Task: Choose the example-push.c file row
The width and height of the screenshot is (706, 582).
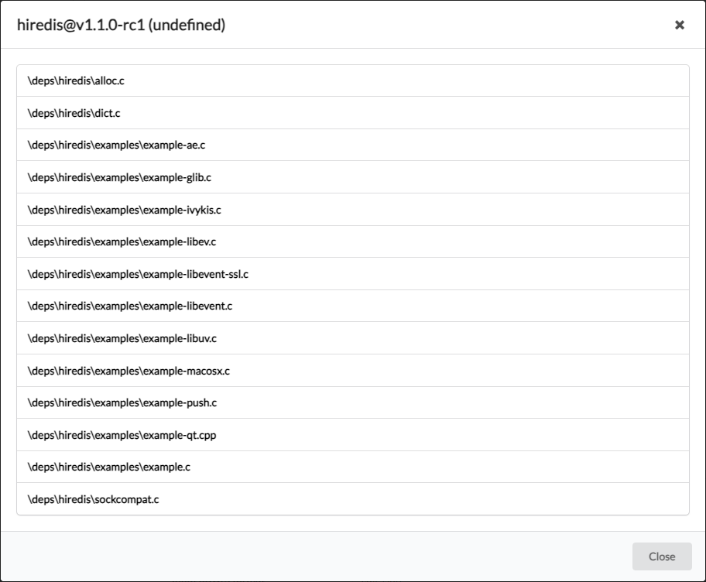Action: (x=122, y=403)
